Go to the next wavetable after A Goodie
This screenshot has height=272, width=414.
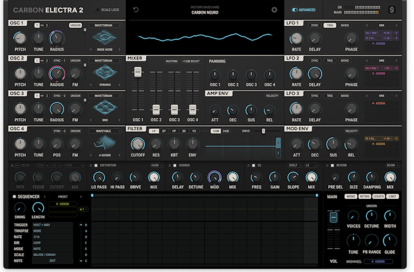119,155
